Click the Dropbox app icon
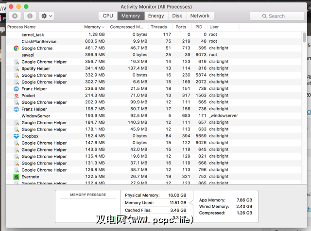This screenshot has height=231, width=311. [16, 136]
